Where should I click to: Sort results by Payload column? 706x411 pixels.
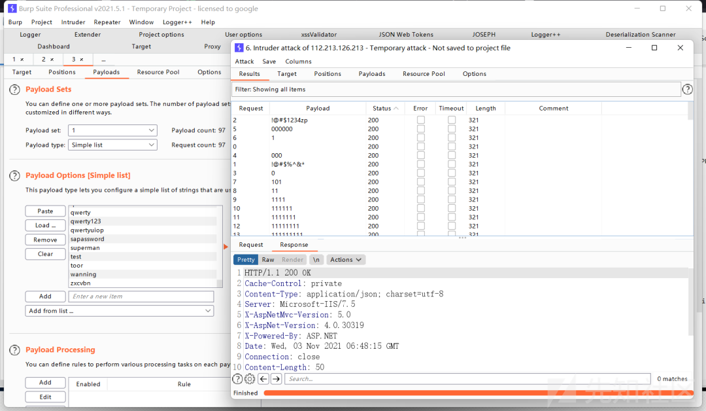coord(318,108)
